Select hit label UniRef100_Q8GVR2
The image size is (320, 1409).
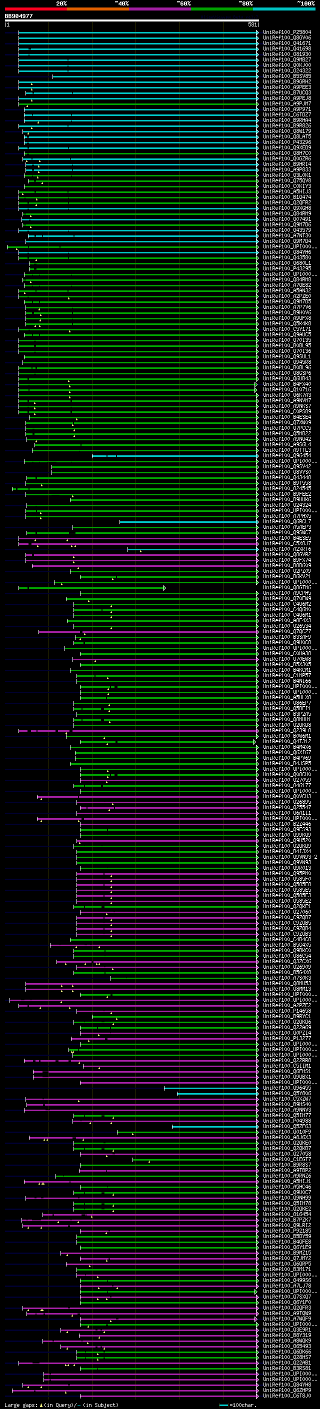tap(287, 555)
